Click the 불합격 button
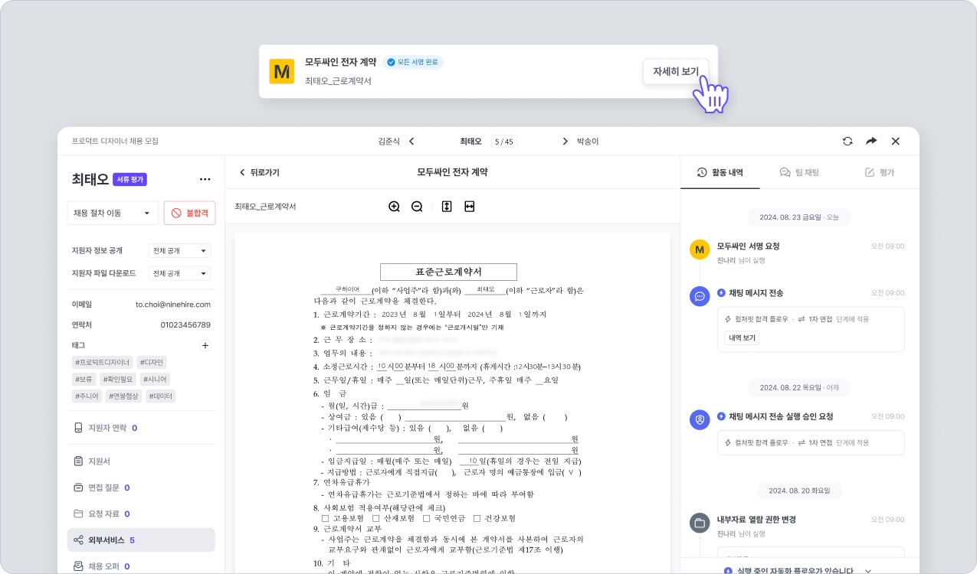 [189, 213]
